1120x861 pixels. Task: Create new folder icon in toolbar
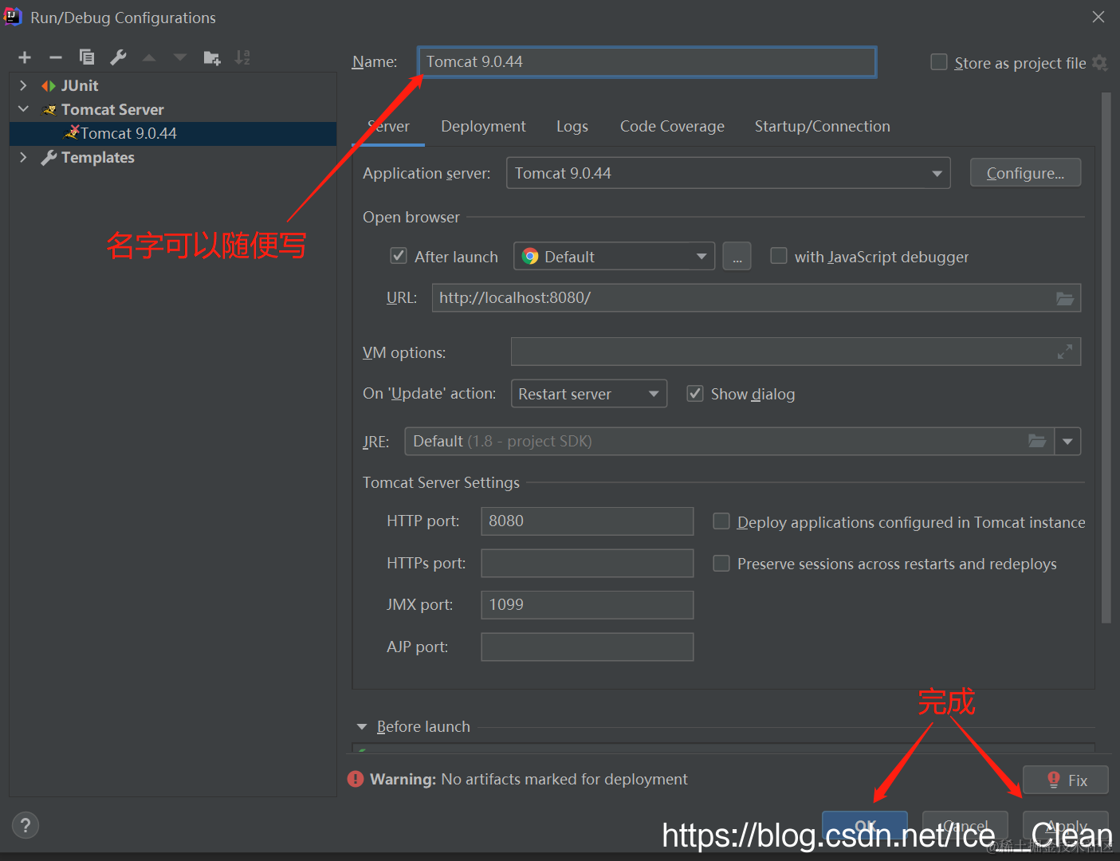coord(212,57)
